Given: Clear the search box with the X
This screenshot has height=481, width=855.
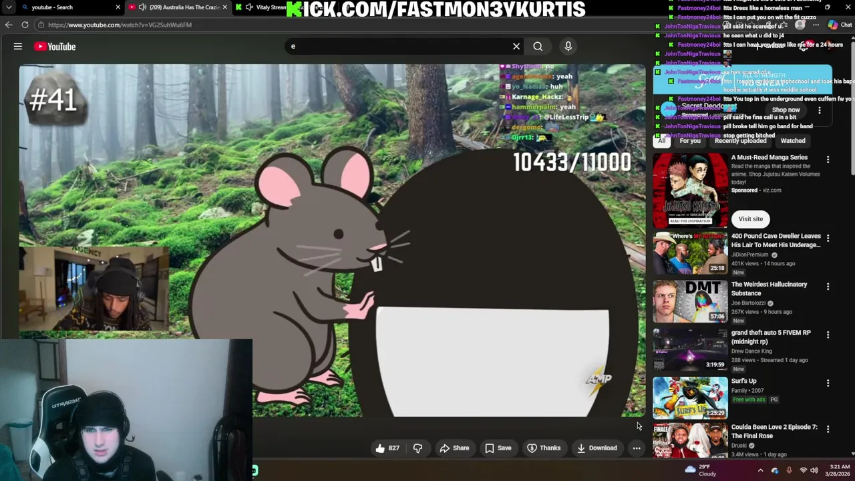Looking at the screenshot, I should point(516,46).
